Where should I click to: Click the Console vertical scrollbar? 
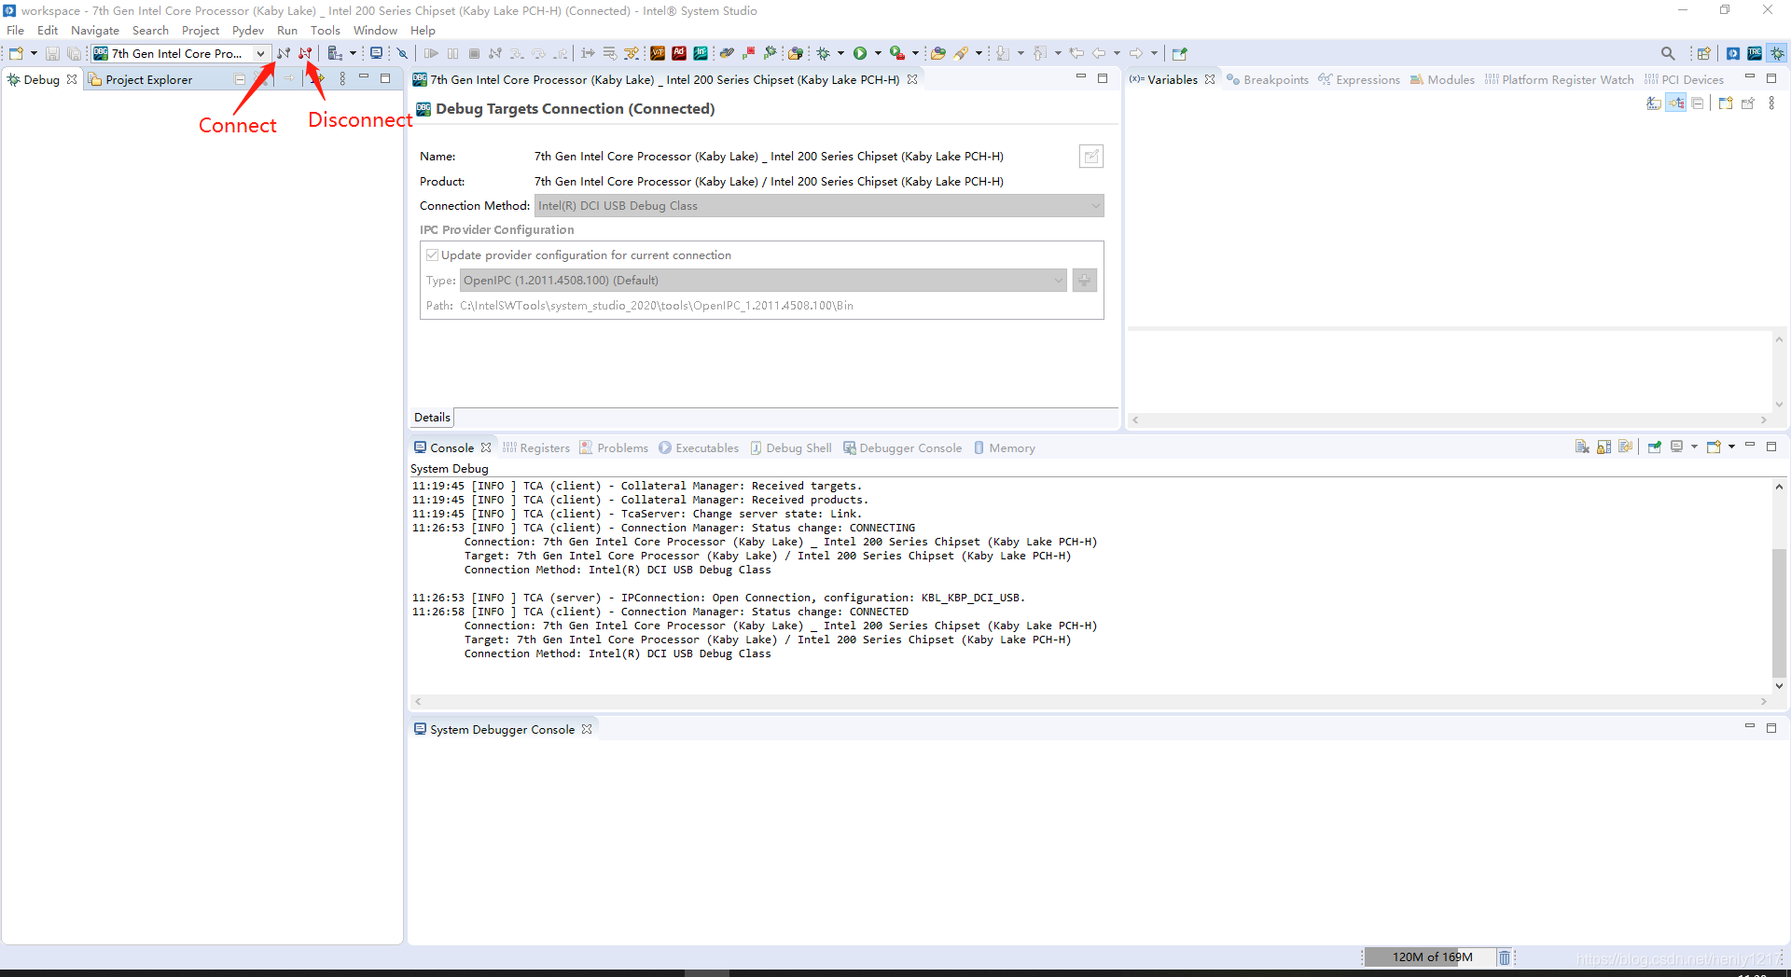(1779, 613)
